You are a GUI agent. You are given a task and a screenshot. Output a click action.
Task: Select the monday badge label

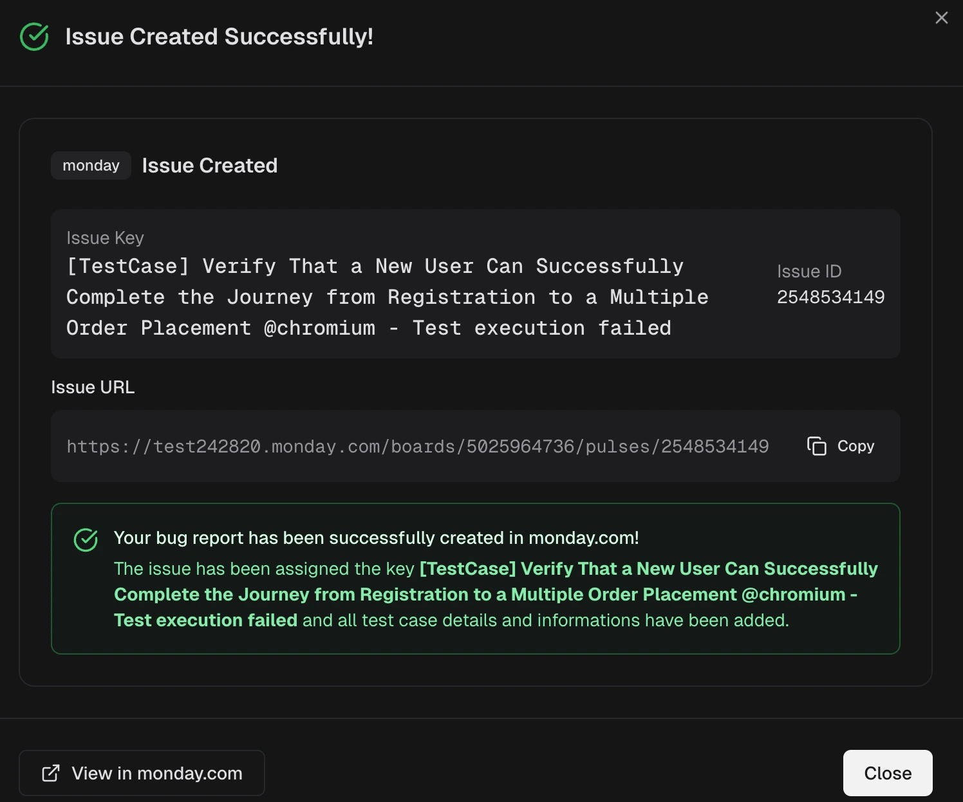(x=90, y=165)
